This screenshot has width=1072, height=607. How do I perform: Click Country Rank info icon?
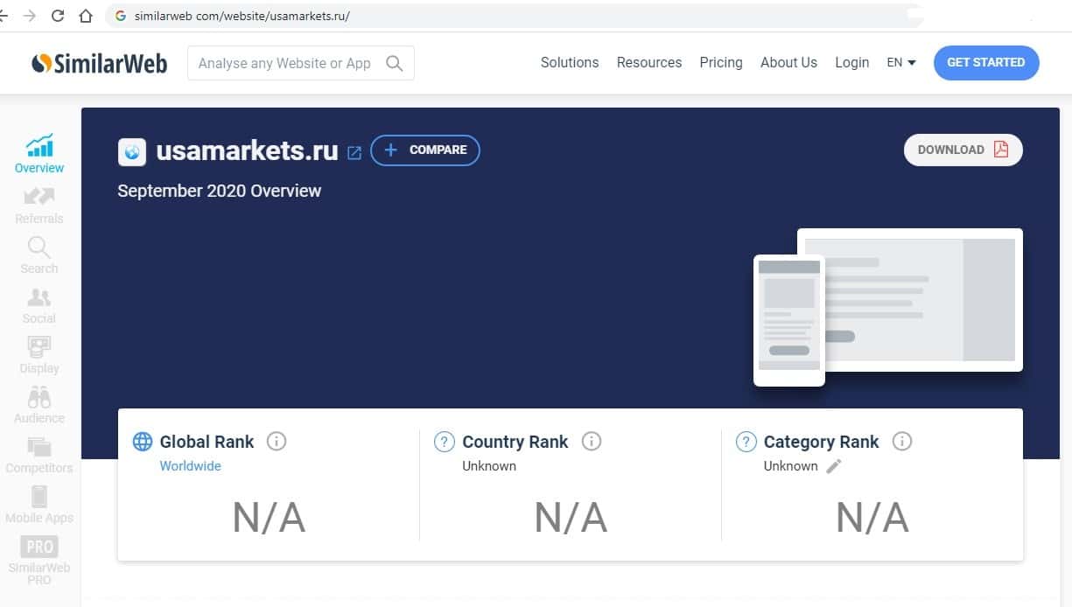592,442
